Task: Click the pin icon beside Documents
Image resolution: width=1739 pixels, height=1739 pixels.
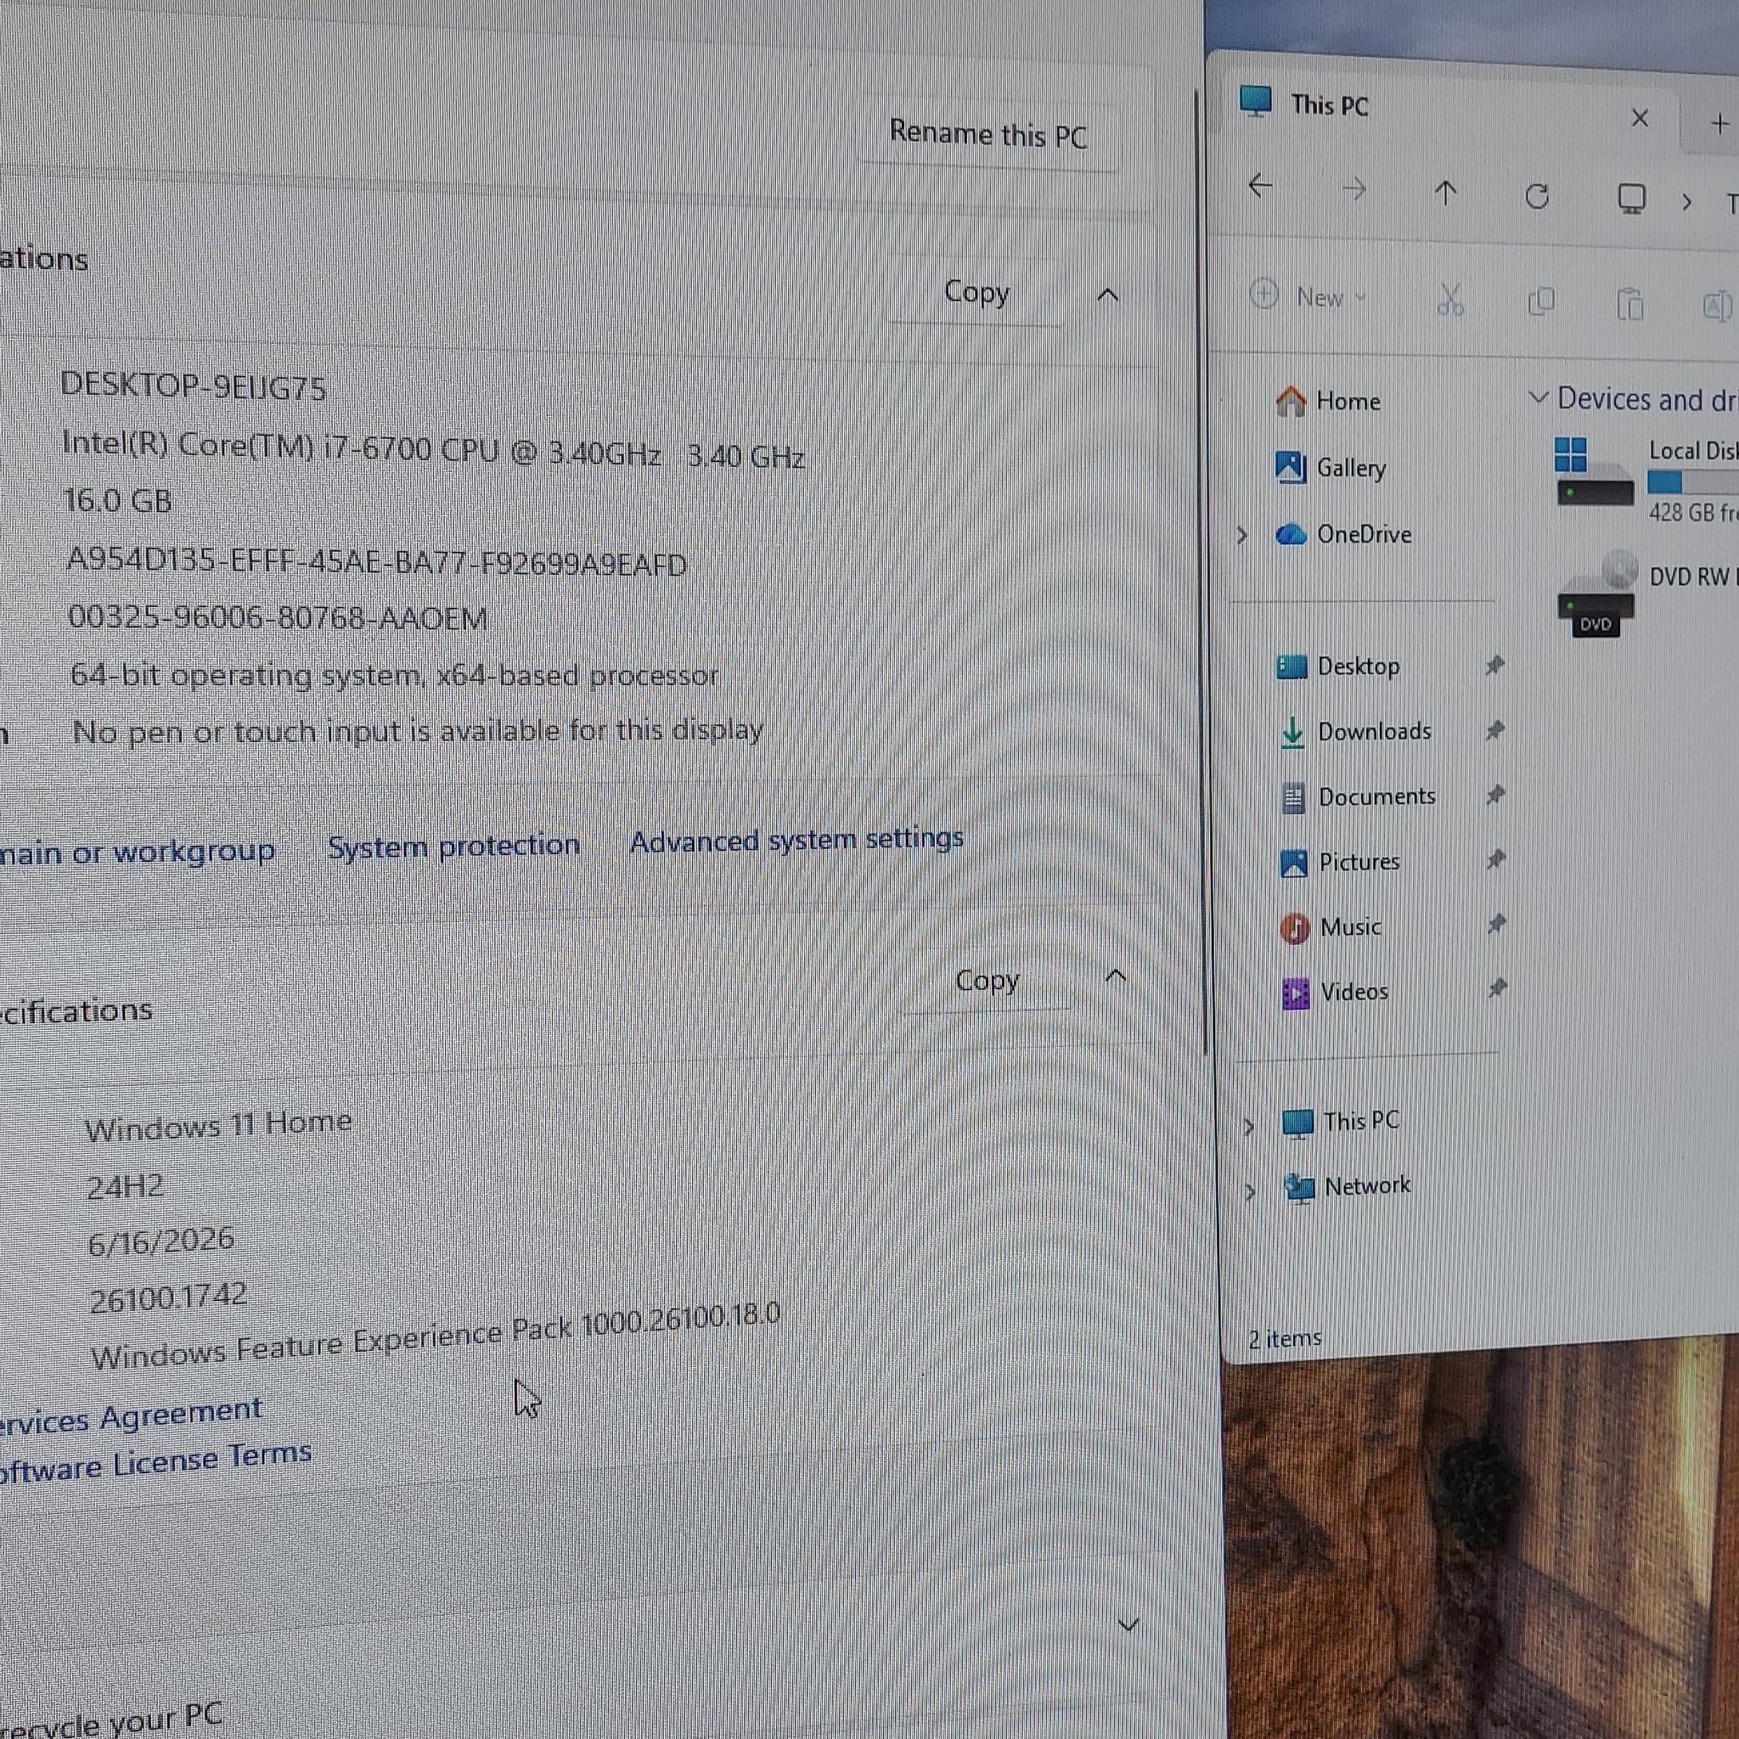Action: coord(1495,795)
